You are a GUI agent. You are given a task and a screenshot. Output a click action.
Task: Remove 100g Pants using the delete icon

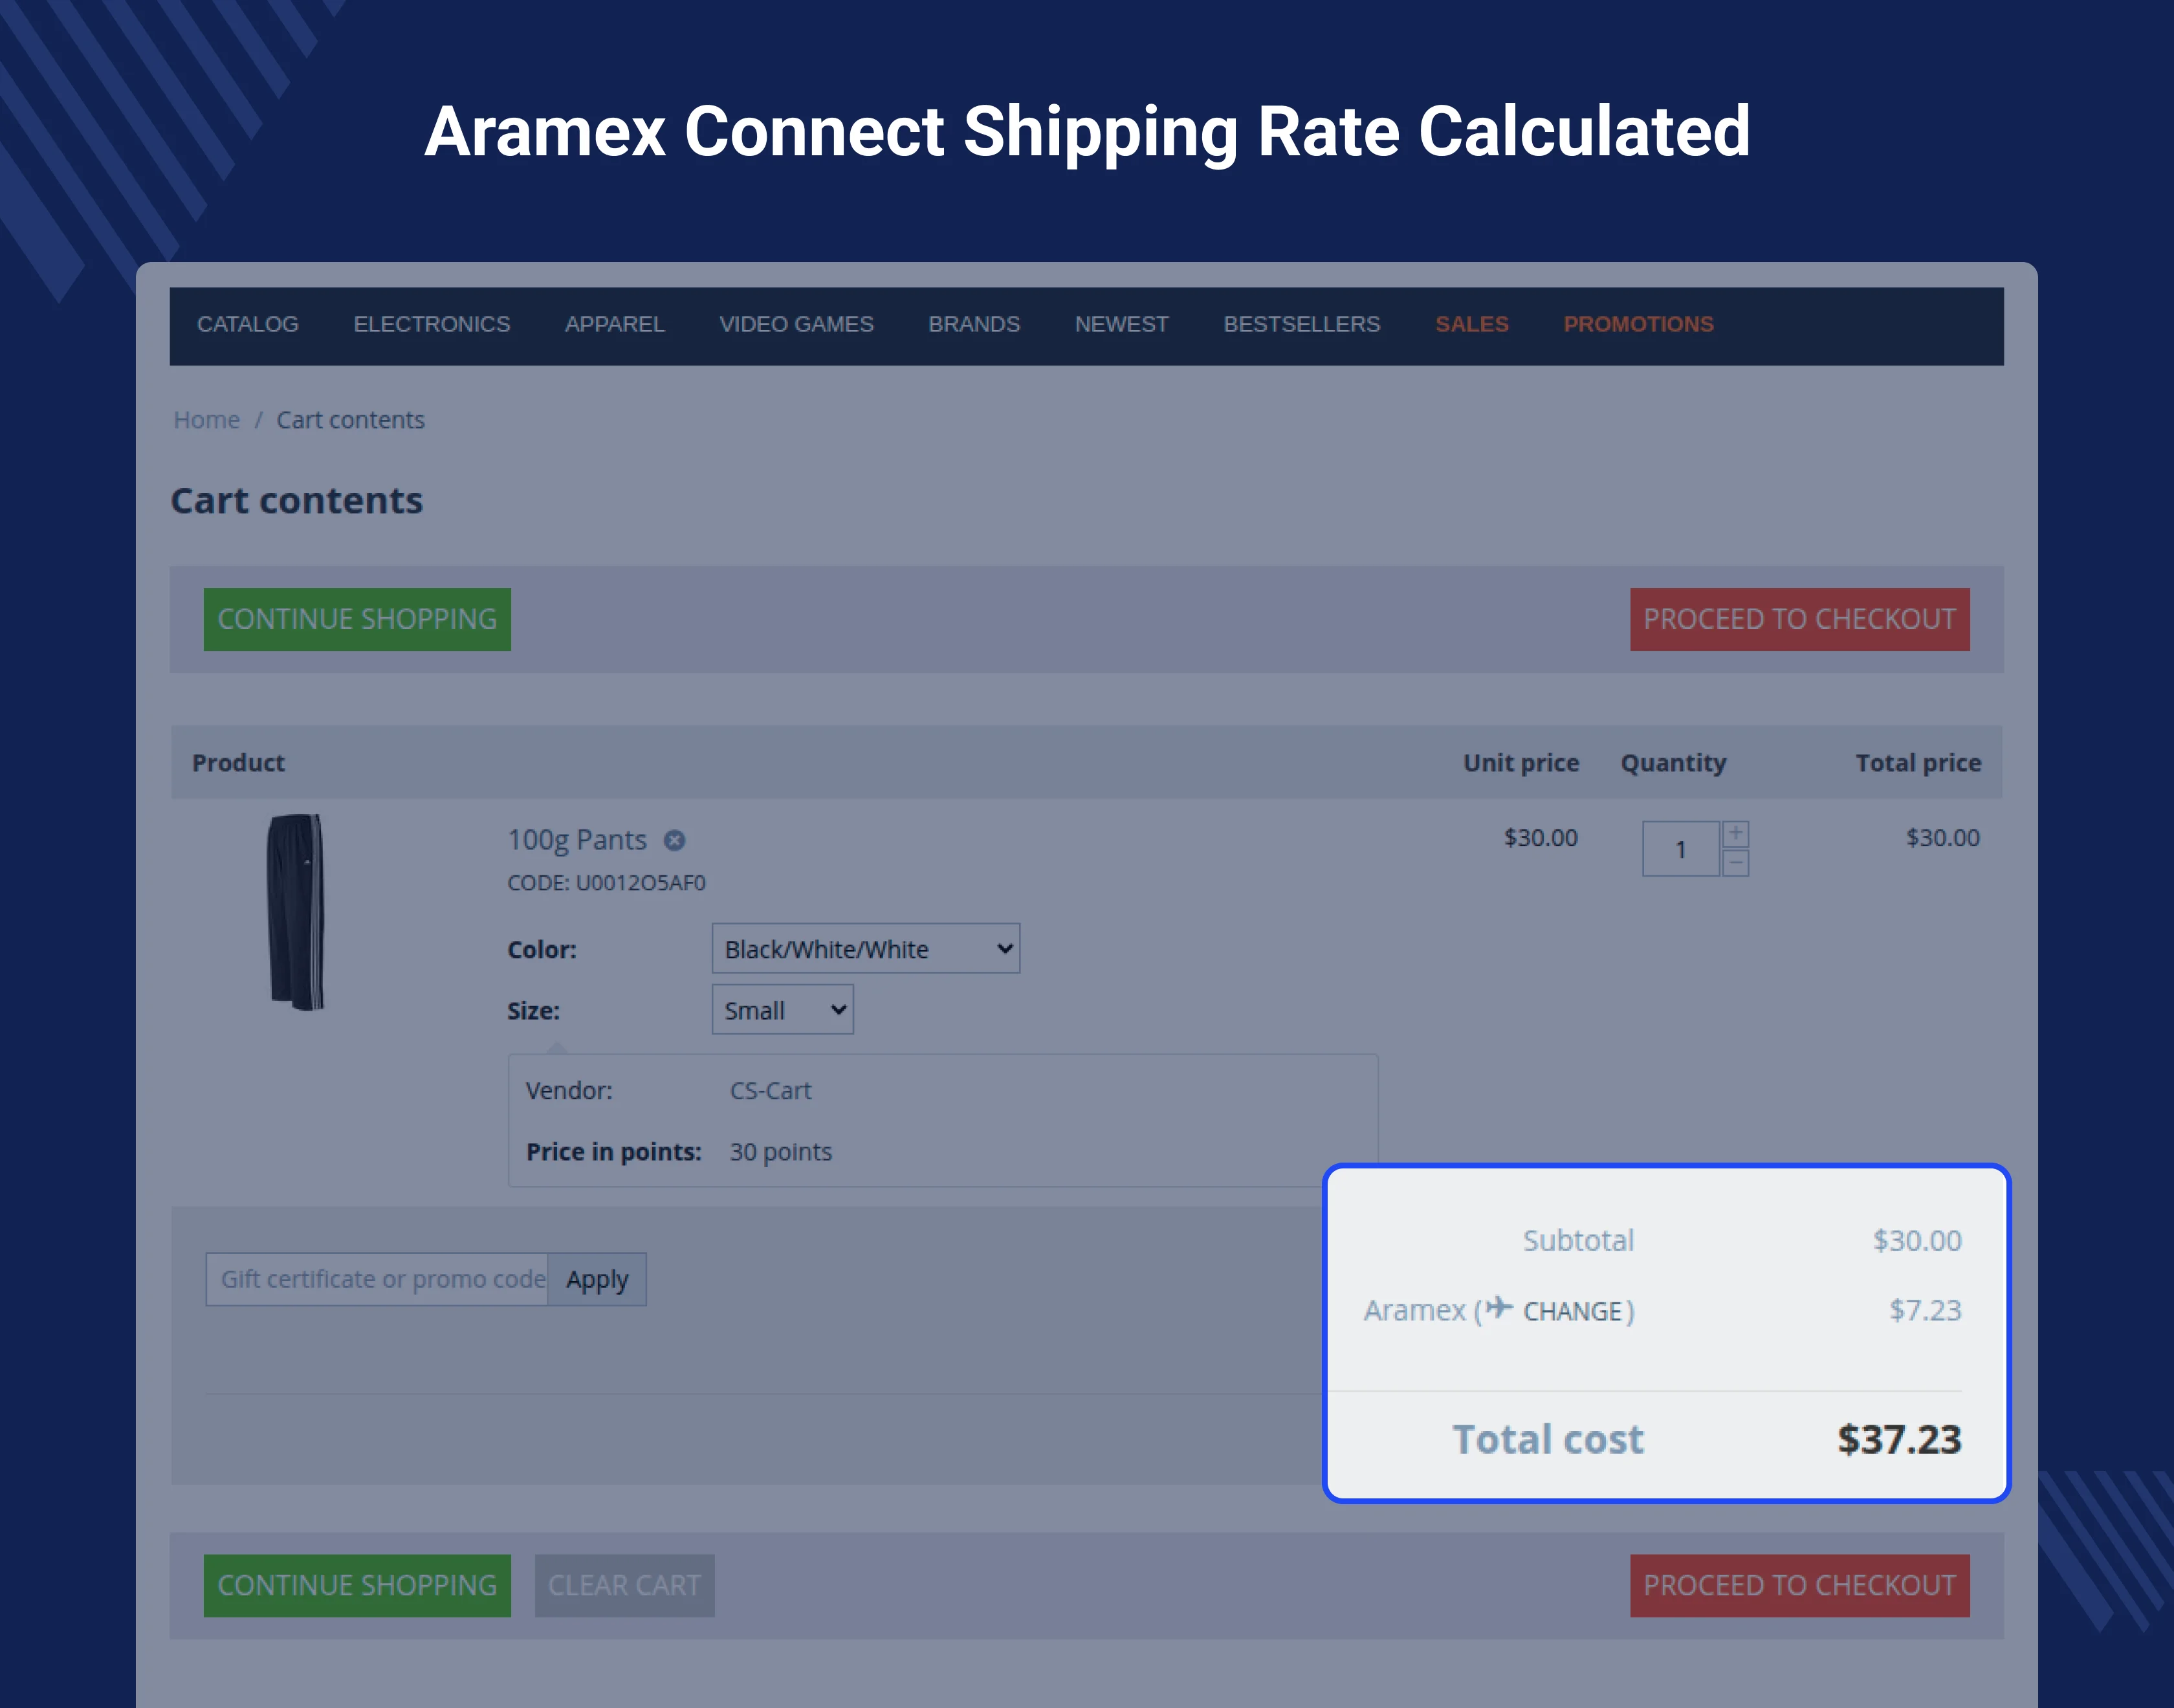point(675,841)
